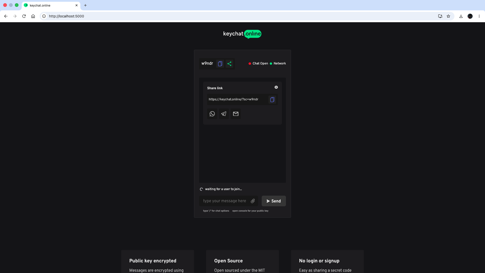
Task: Click 'open console for your public key' hint
Action: pyautogui.click(x=250, y=211)
